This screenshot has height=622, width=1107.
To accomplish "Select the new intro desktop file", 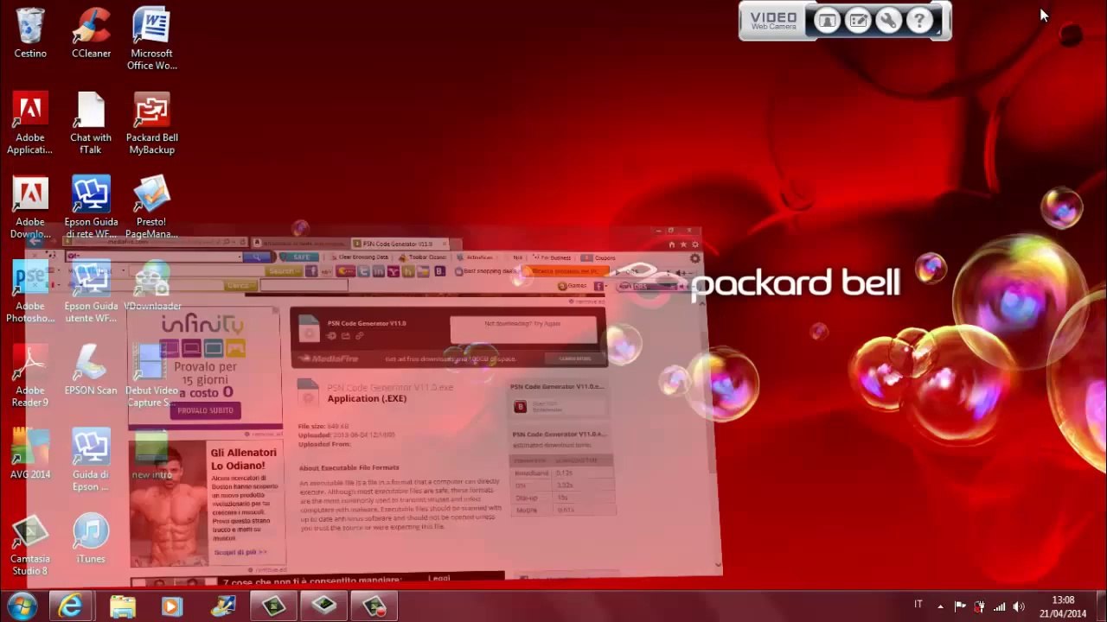I will pyautogui.click(x=151, y=454).
